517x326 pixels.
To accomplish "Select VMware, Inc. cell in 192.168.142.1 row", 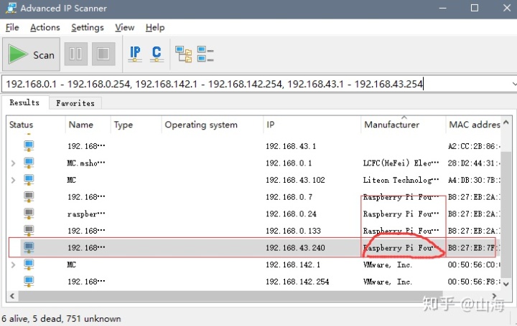I will point(388,265).
